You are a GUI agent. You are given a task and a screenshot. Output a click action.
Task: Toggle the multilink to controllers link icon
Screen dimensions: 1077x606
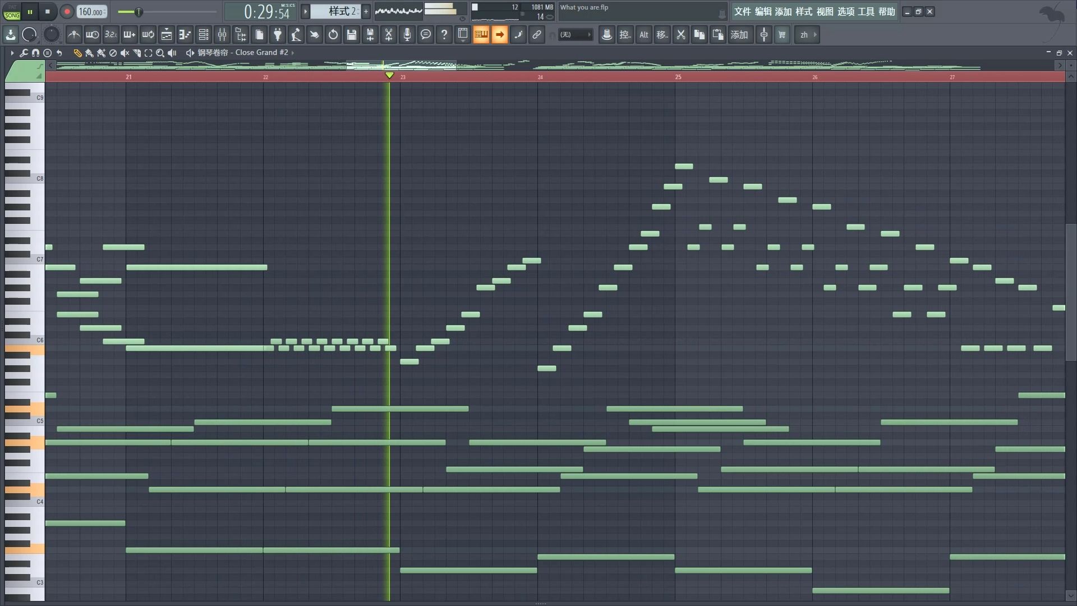click(x=537, y=35)
